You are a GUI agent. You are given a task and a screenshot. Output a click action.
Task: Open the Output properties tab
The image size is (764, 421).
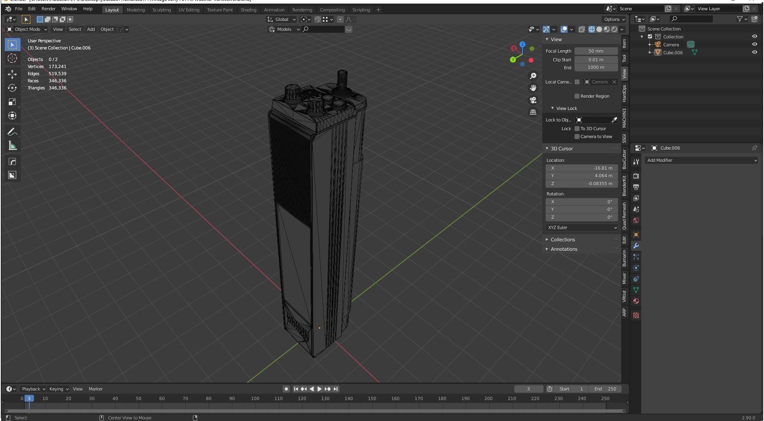point(636,187)
